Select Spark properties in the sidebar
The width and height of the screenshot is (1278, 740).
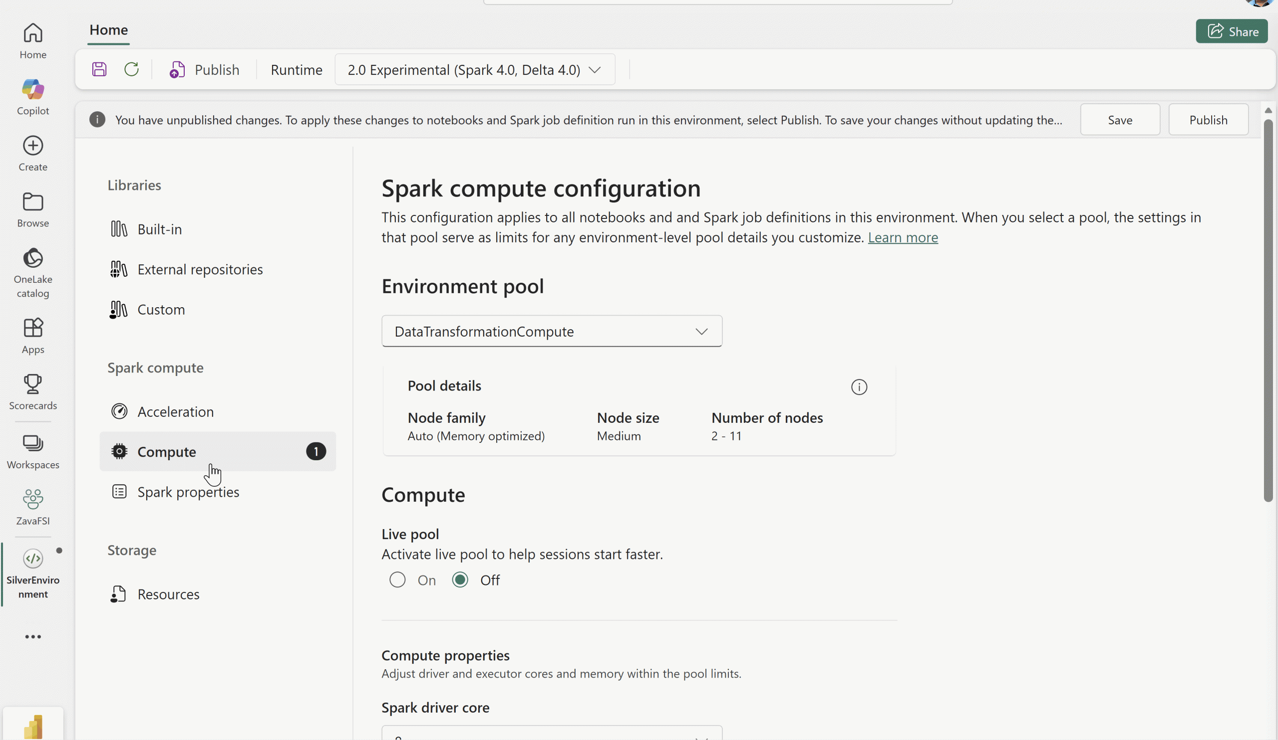click(188, 491)
